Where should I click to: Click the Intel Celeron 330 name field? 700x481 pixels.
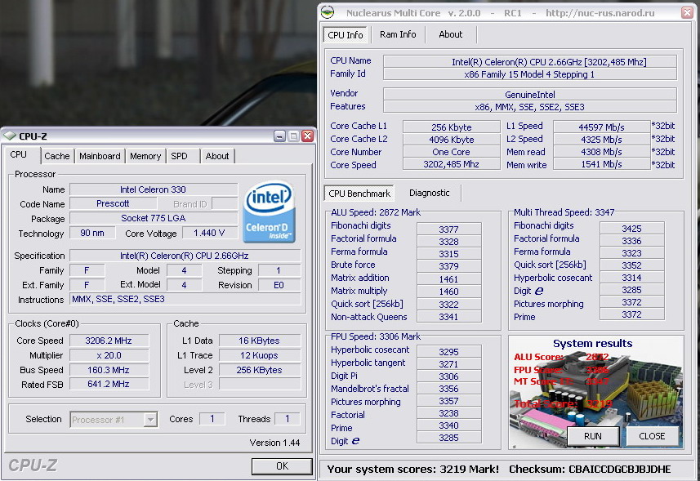[x=153, y=189]
